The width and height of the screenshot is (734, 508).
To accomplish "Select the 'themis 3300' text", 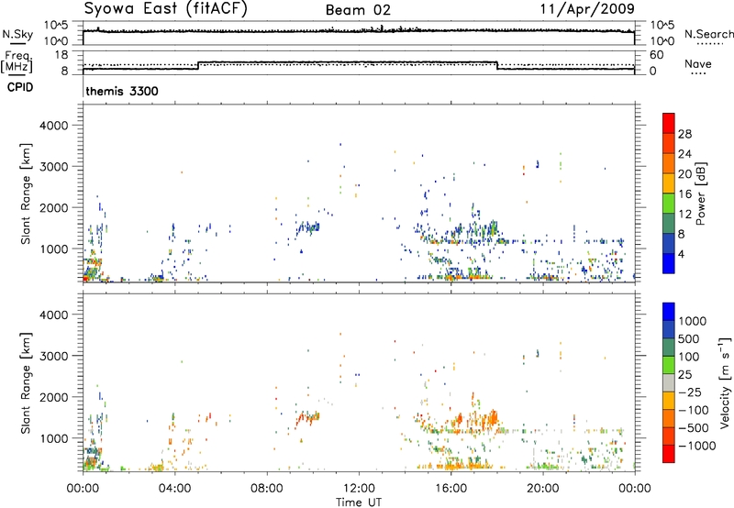I will point(122,91).
